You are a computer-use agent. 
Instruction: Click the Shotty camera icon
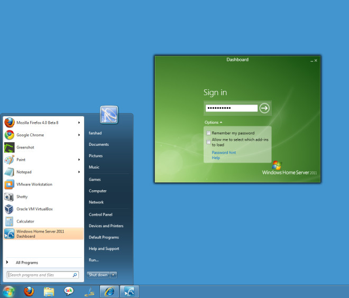(x=10, y=197)
